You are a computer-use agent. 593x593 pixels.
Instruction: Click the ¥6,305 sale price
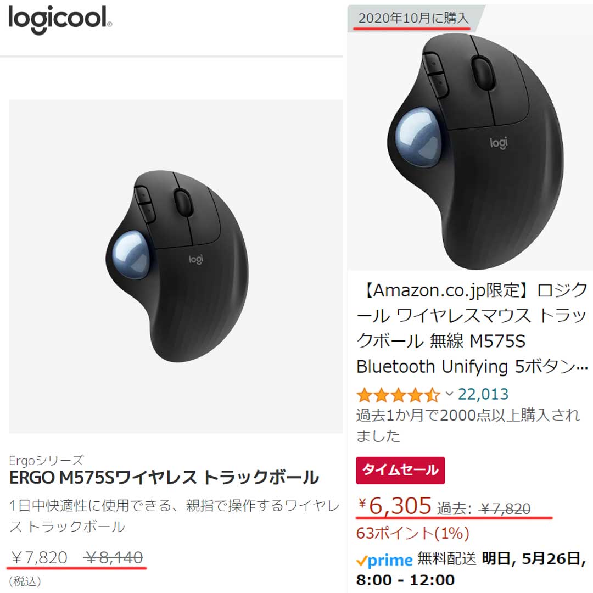pos(395,506)
